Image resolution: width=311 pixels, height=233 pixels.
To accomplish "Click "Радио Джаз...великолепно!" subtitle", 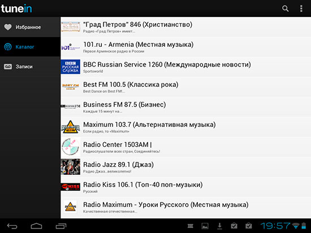I will (x=107, y=172).
